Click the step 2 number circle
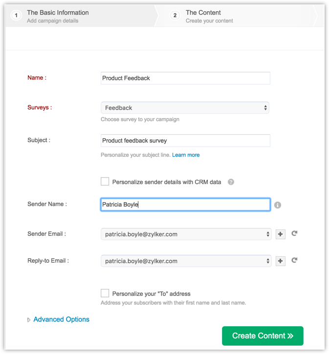The width and height of the screenshot is (329, 354). coord(175,16)
